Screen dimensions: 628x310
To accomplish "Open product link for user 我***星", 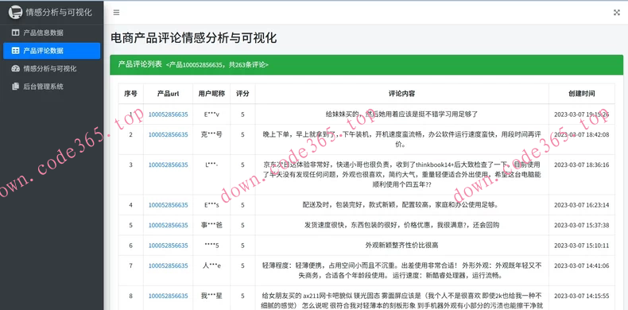I will coord(169,296).
